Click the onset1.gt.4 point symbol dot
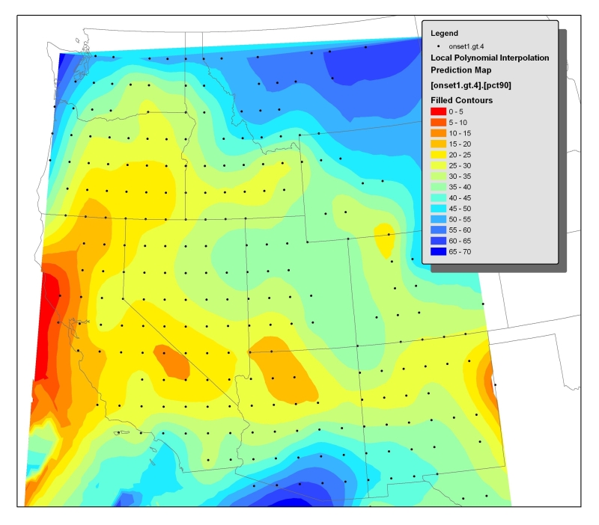The height and width of the screenshot is (525, 599). tap(438, 46)
